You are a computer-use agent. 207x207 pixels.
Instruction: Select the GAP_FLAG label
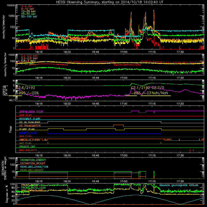pyautogui.click(x=25, y=115)
